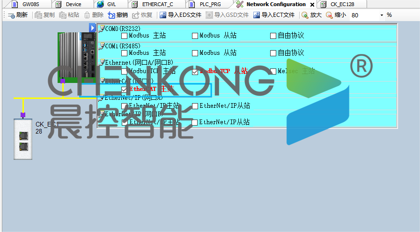Click the COM0(RS232) heading text
Viewport: 420px width, 232px height.
coord(123,29)
